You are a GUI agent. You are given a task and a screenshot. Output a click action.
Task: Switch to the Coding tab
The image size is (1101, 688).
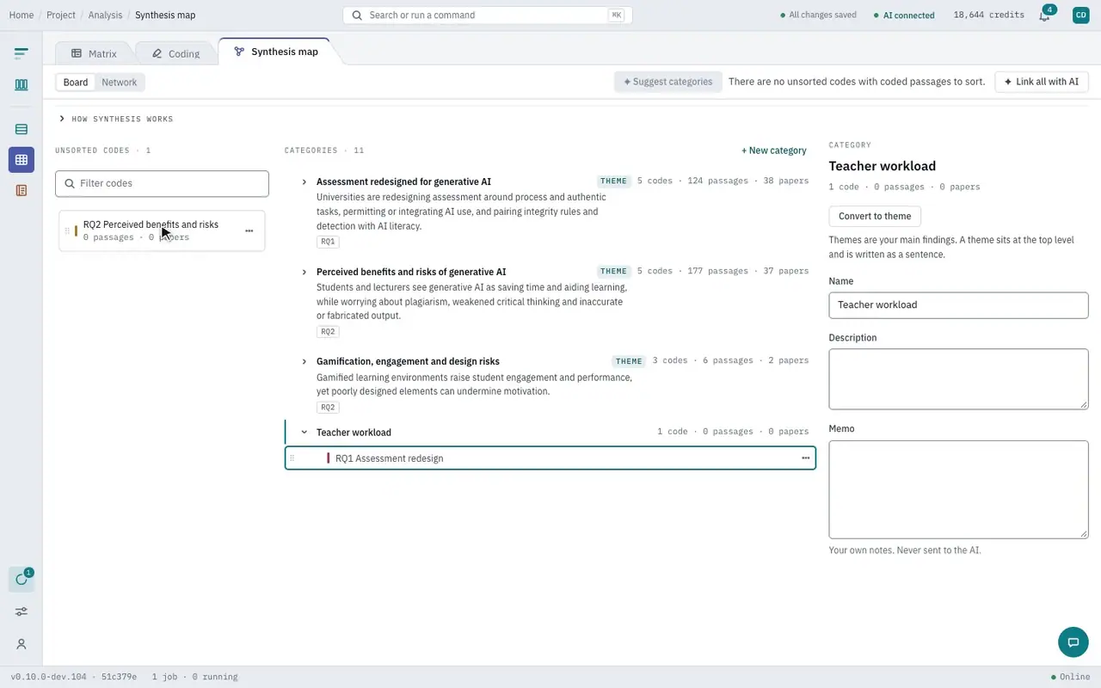tap(175, 53)
